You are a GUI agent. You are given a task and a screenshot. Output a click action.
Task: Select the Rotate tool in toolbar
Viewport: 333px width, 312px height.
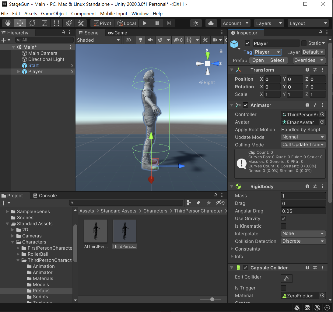pyautogui.click(x=32, y=23)
